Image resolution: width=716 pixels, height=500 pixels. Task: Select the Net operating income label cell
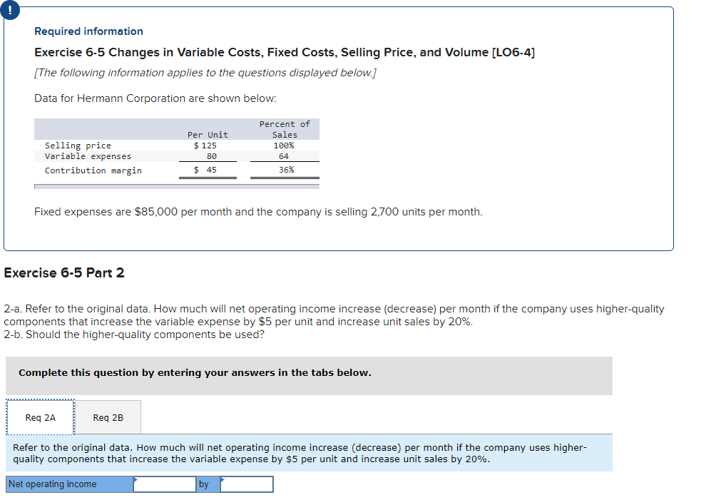(68, 484)
